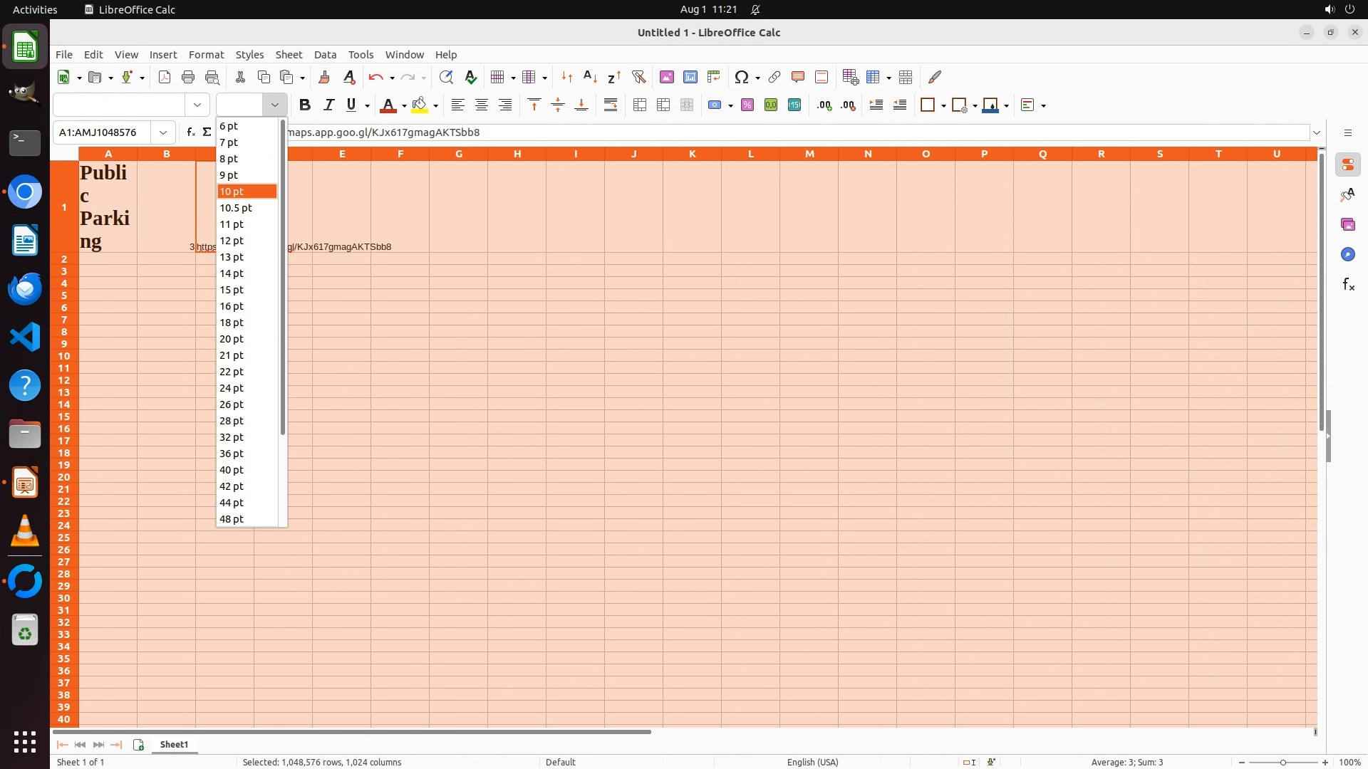Click the AutoFilter funnel icon
Viewport: 1368px width, 769px height.
pyautogui.click(x=638, y=77)
